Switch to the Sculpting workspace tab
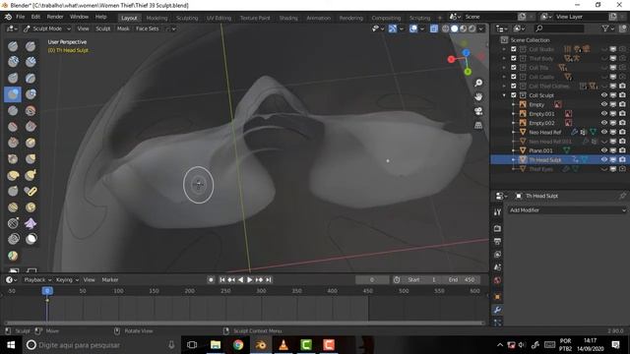This screenshot has height=354, width=630. [x=187, y=18]
